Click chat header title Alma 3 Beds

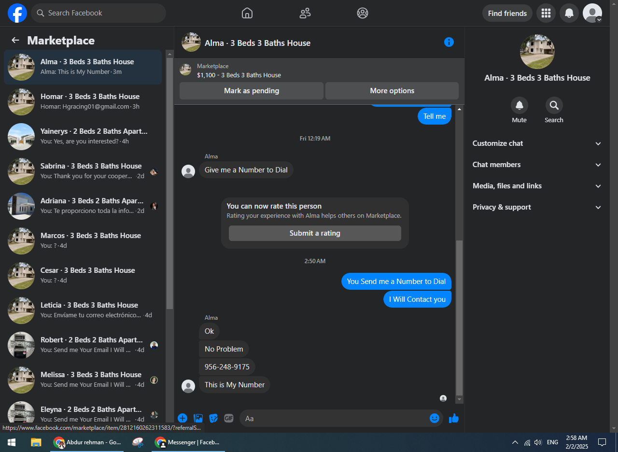257,43
